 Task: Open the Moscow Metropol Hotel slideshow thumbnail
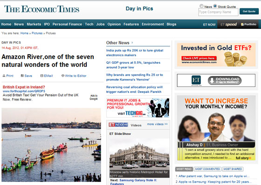[x=139, y=158]
